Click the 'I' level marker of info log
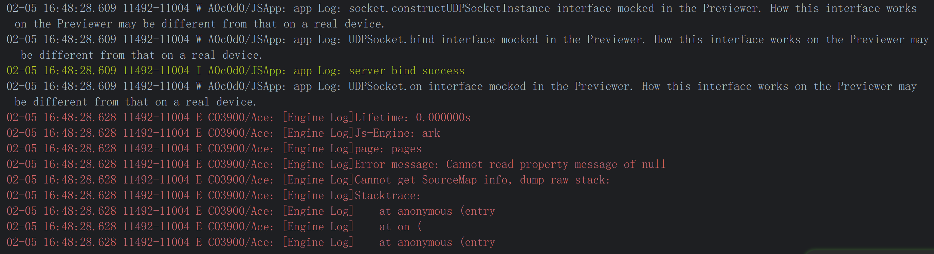The image size is (934, 254). [x=199, y=71]
